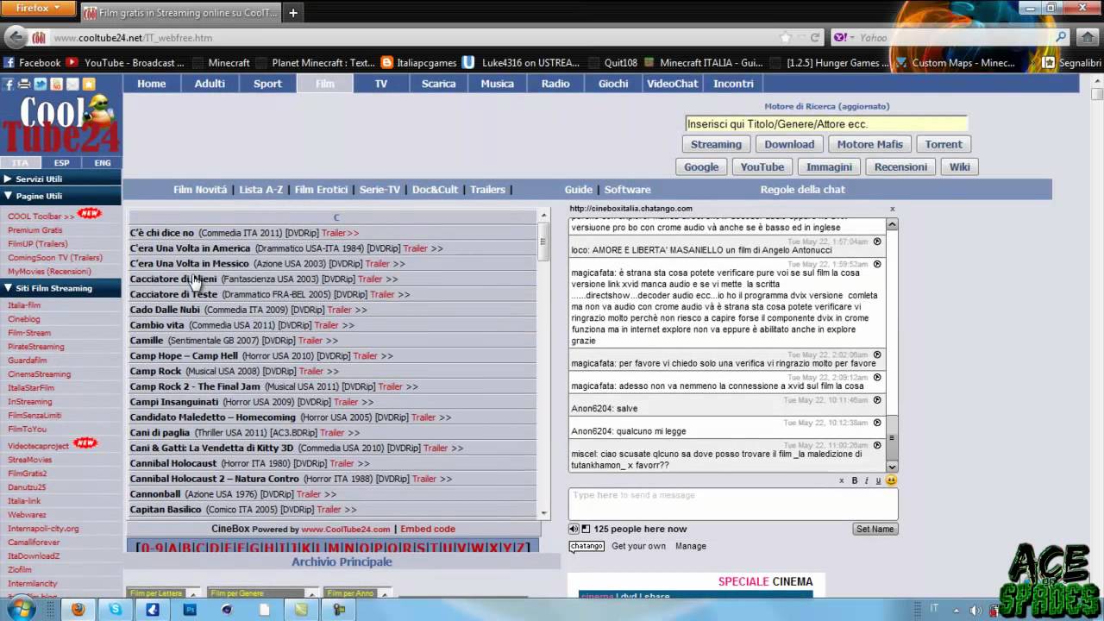The image size is (1104, 621).
Task: Click the Embed code link
Action: tap(428, 529)
